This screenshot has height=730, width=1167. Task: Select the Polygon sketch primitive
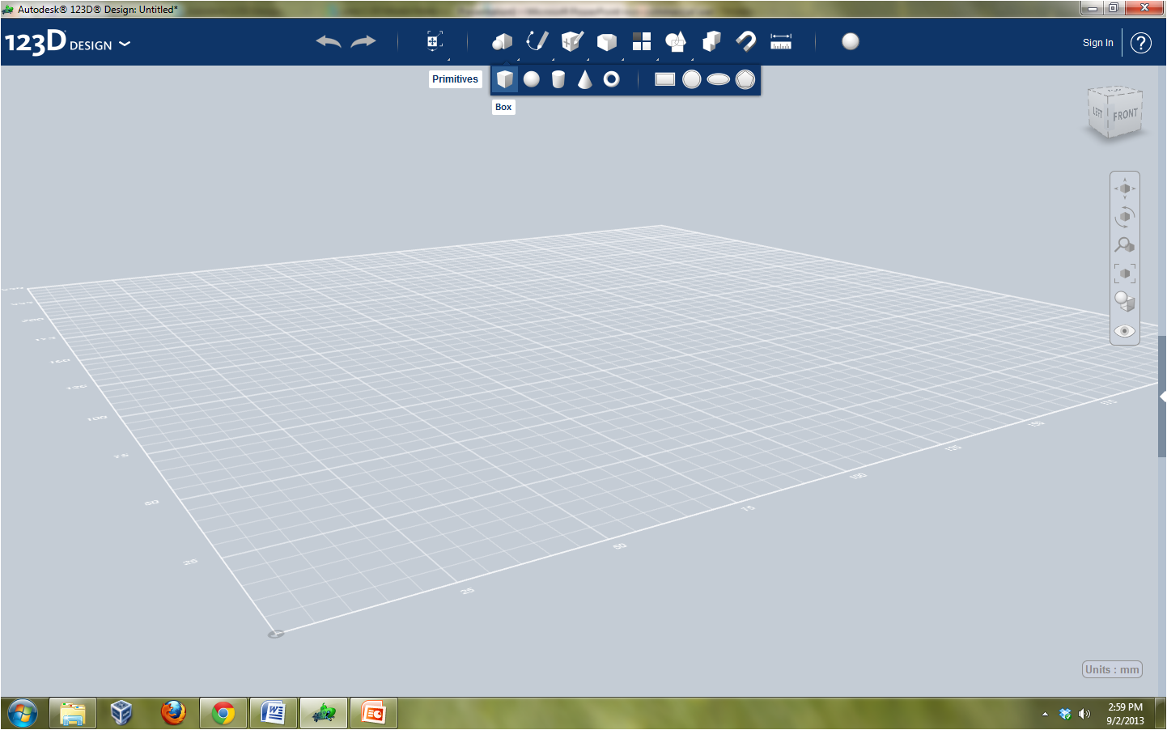coord(745,79)
